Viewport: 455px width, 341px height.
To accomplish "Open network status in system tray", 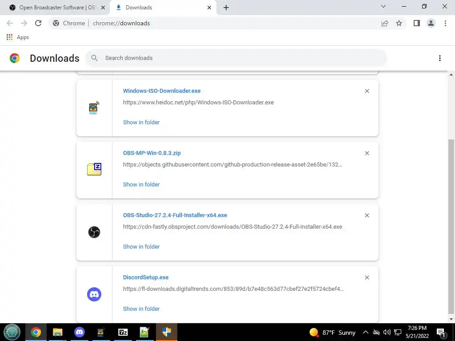I will pyautogui.click(x=398, y=332).
